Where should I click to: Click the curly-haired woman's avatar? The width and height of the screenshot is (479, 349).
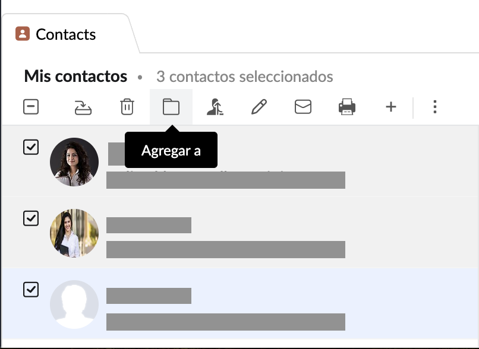point(74,162)
